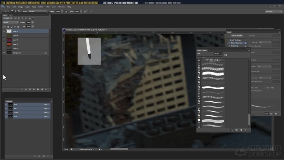Toggle the Brush panel in Brush Presets
Viewport: 284px width, 160px height.
coord(232,130)
